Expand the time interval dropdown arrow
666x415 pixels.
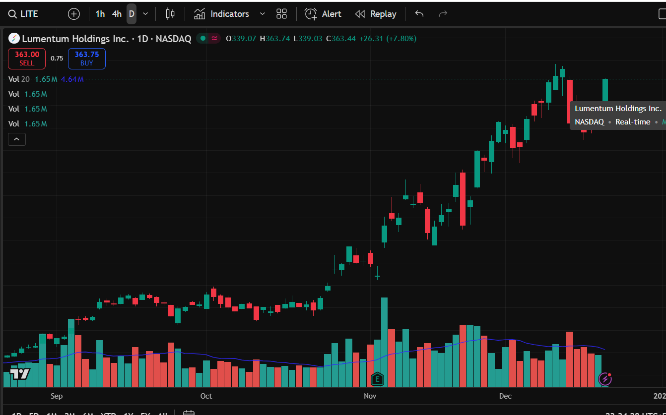145,14
